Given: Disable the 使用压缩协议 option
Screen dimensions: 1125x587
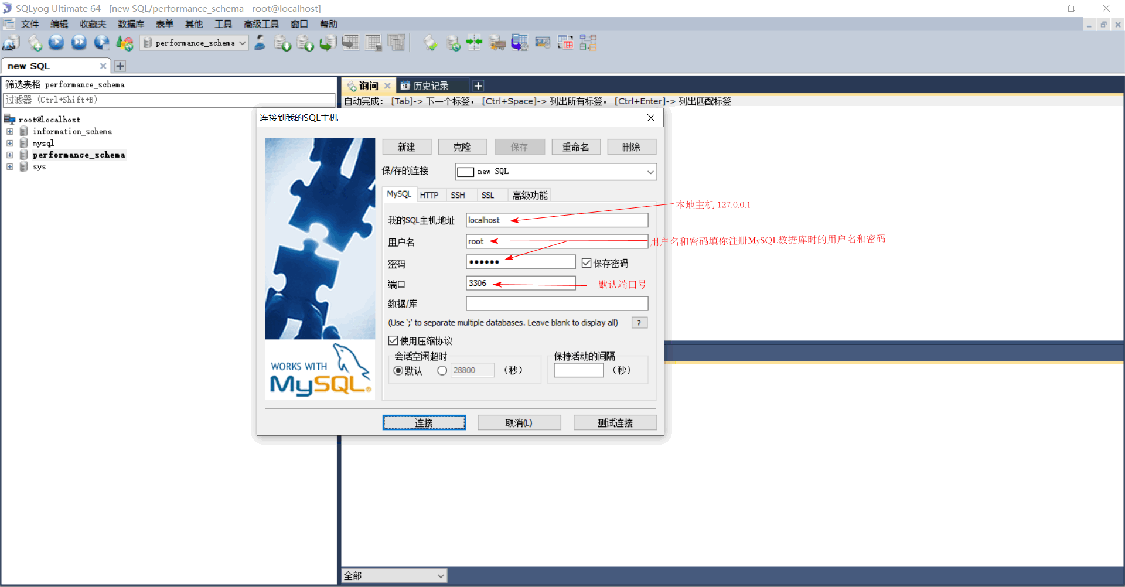Looking at the screenshot, I should point(393,340).
